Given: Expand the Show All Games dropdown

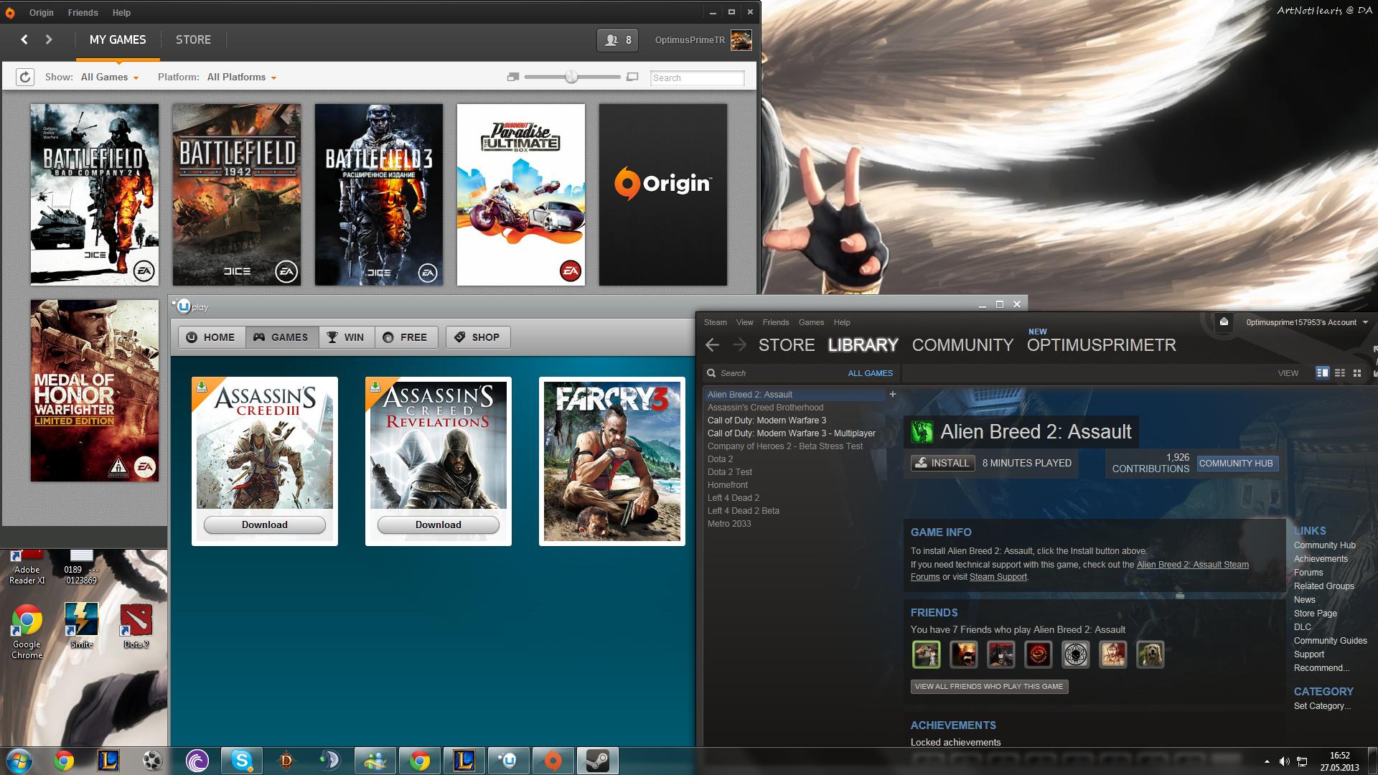Looking at the screenshot, I should (x=110, y=77).
